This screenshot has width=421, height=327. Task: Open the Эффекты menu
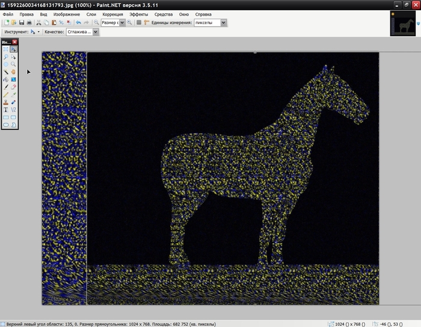139,13
